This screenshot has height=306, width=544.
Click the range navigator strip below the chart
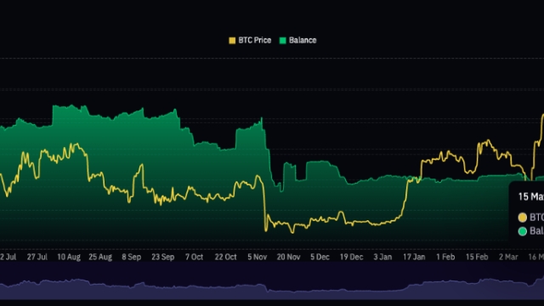(272, 280)
